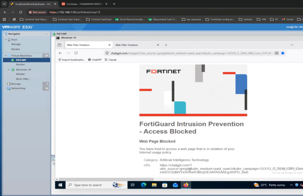The width and height of the screenshot is (303, 196).
Task: Switch to the FortiGate browser tab
Action: click(x=84, y=4)
